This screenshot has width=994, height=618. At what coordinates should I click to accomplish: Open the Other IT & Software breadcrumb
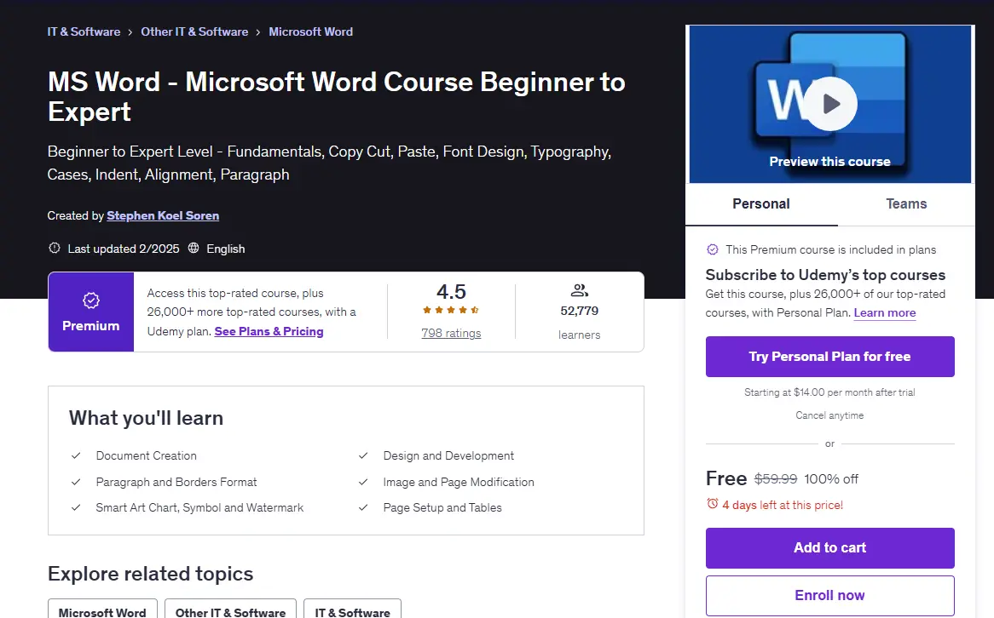194,31
